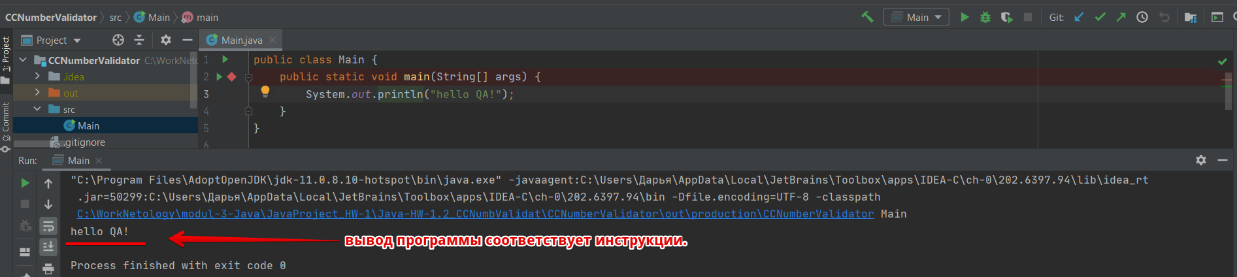
Task: Push commits with the green Git arrow
Action: click(x=1121, y=17)
